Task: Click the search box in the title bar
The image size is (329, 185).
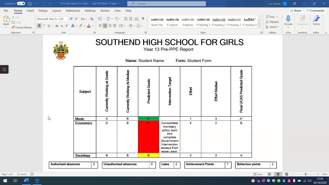Action: [x=167, y=4]
